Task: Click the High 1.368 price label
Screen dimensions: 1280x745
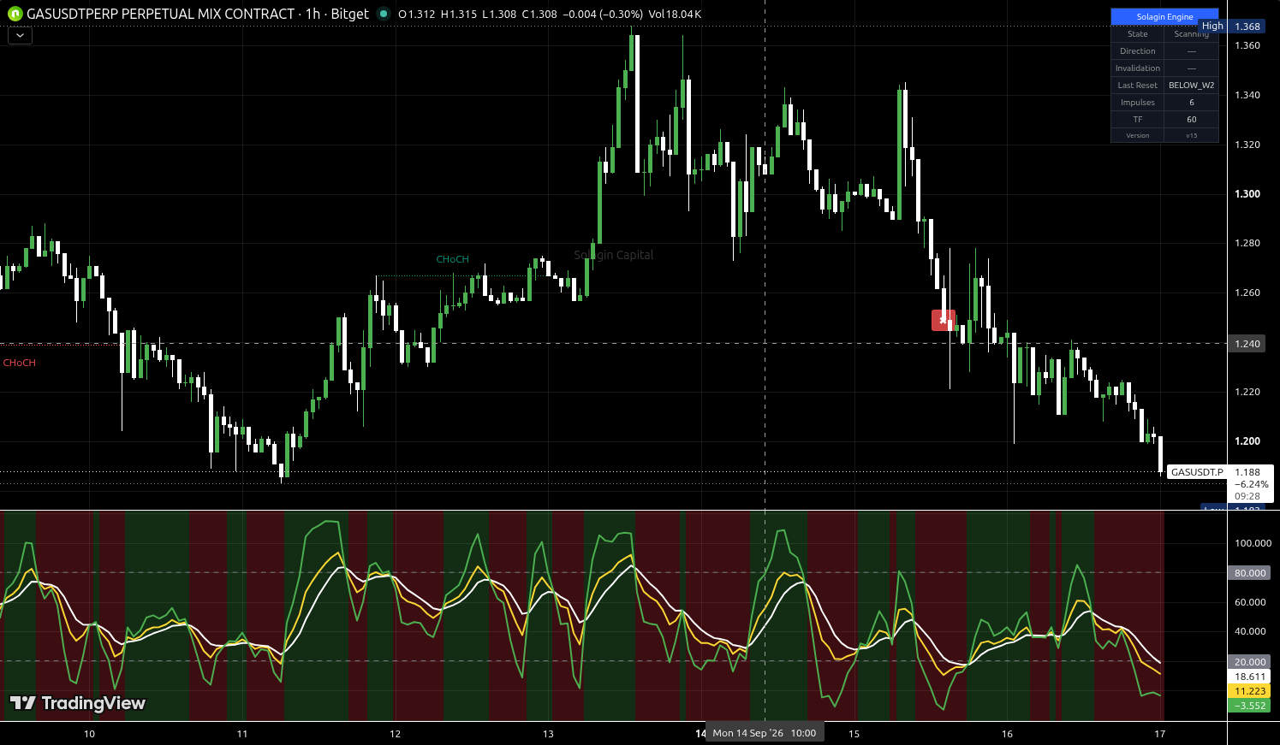Action: pyautogui.click(x=1230, y=27)
